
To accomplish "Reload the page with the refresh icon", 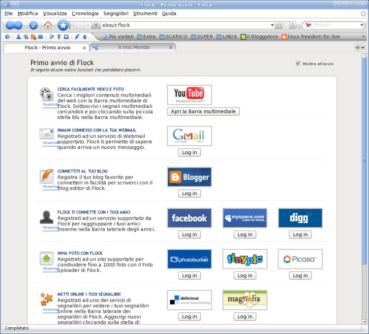I will 33,25.
